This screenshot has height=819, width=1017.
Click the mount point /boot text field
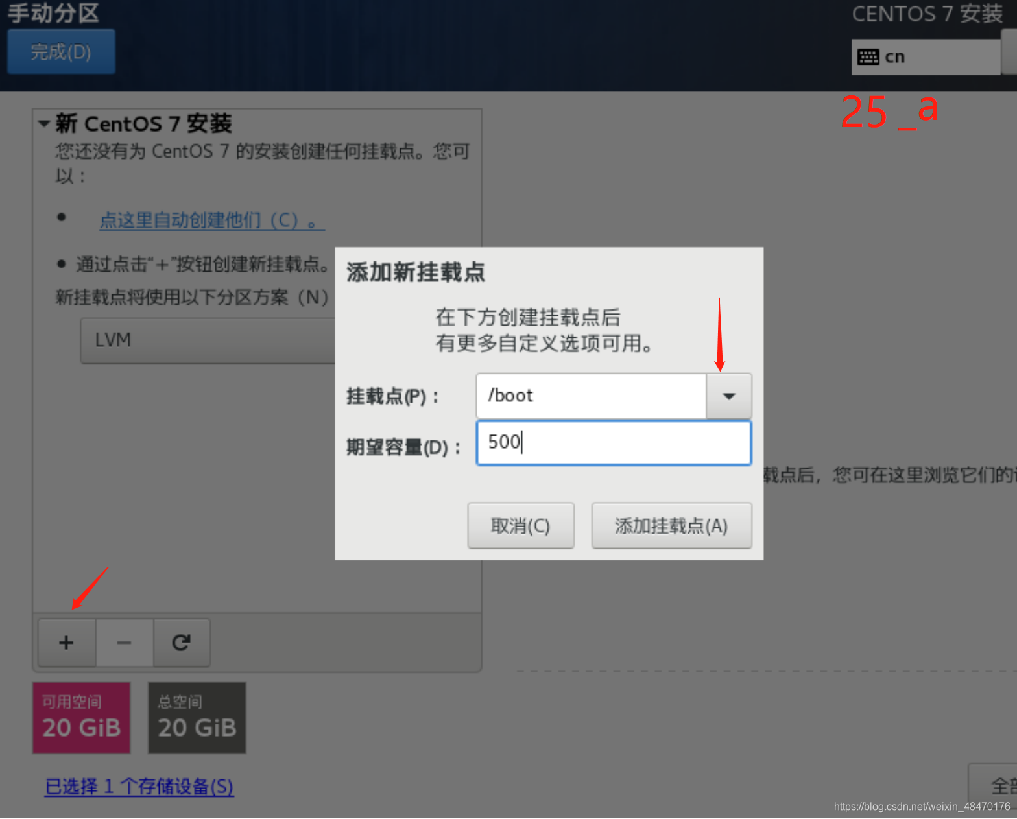(591, 396)
